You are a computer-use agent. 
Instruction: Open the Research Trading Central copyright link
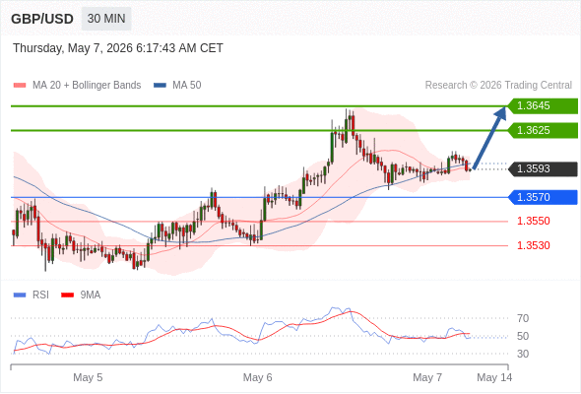(498, 86)
